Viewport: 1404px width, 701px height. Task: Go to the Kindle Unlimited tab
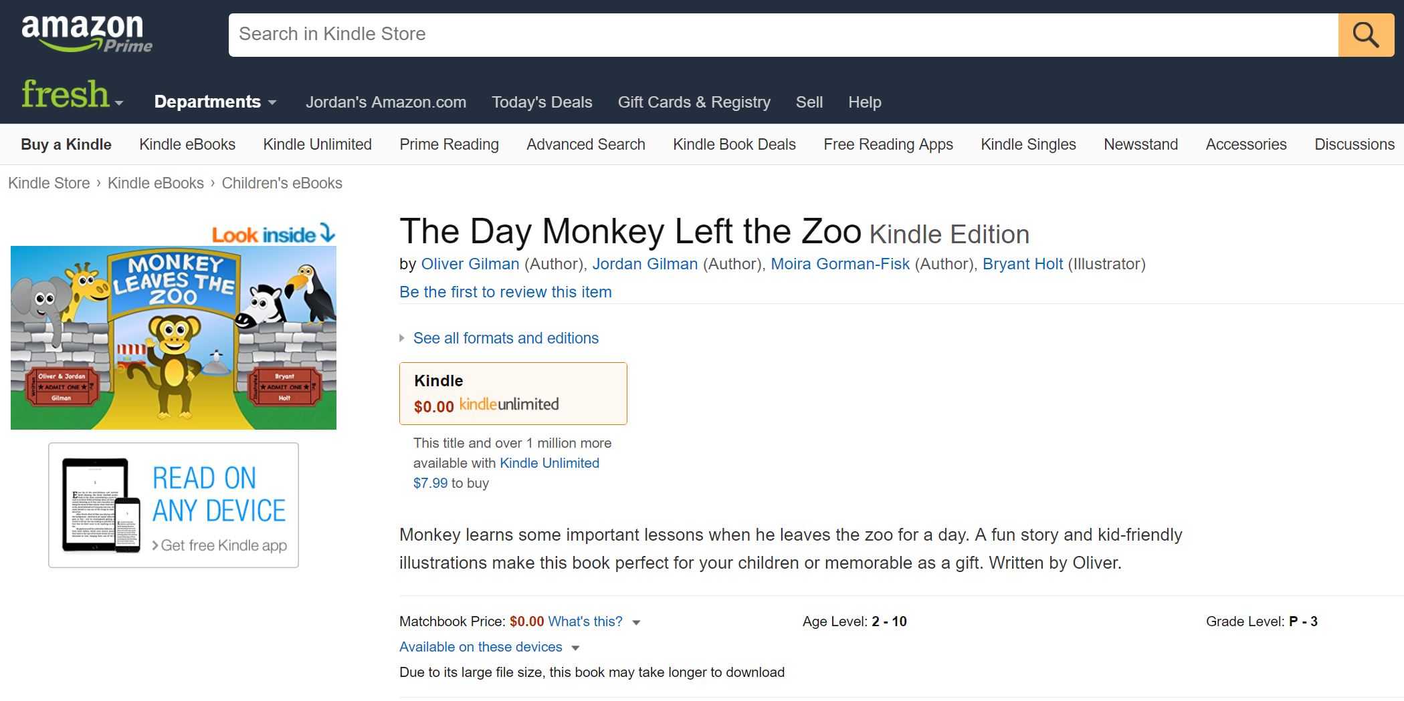[317, 144]
